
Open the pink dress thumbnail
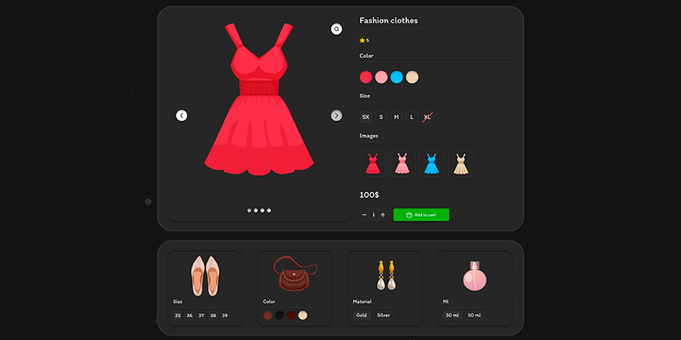pyautogui.click(x=402, y=164)
